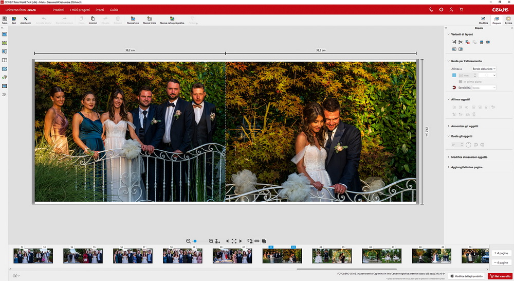Click the guide distance 5.0 mm field

click(467, 75)
